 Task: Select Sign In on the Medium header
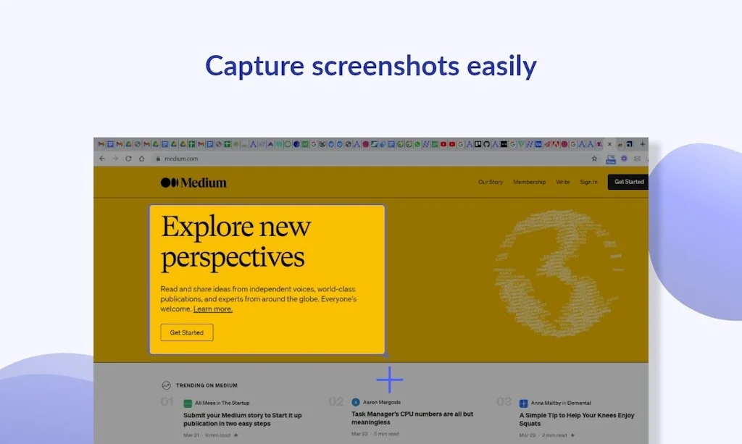point(588,182)
